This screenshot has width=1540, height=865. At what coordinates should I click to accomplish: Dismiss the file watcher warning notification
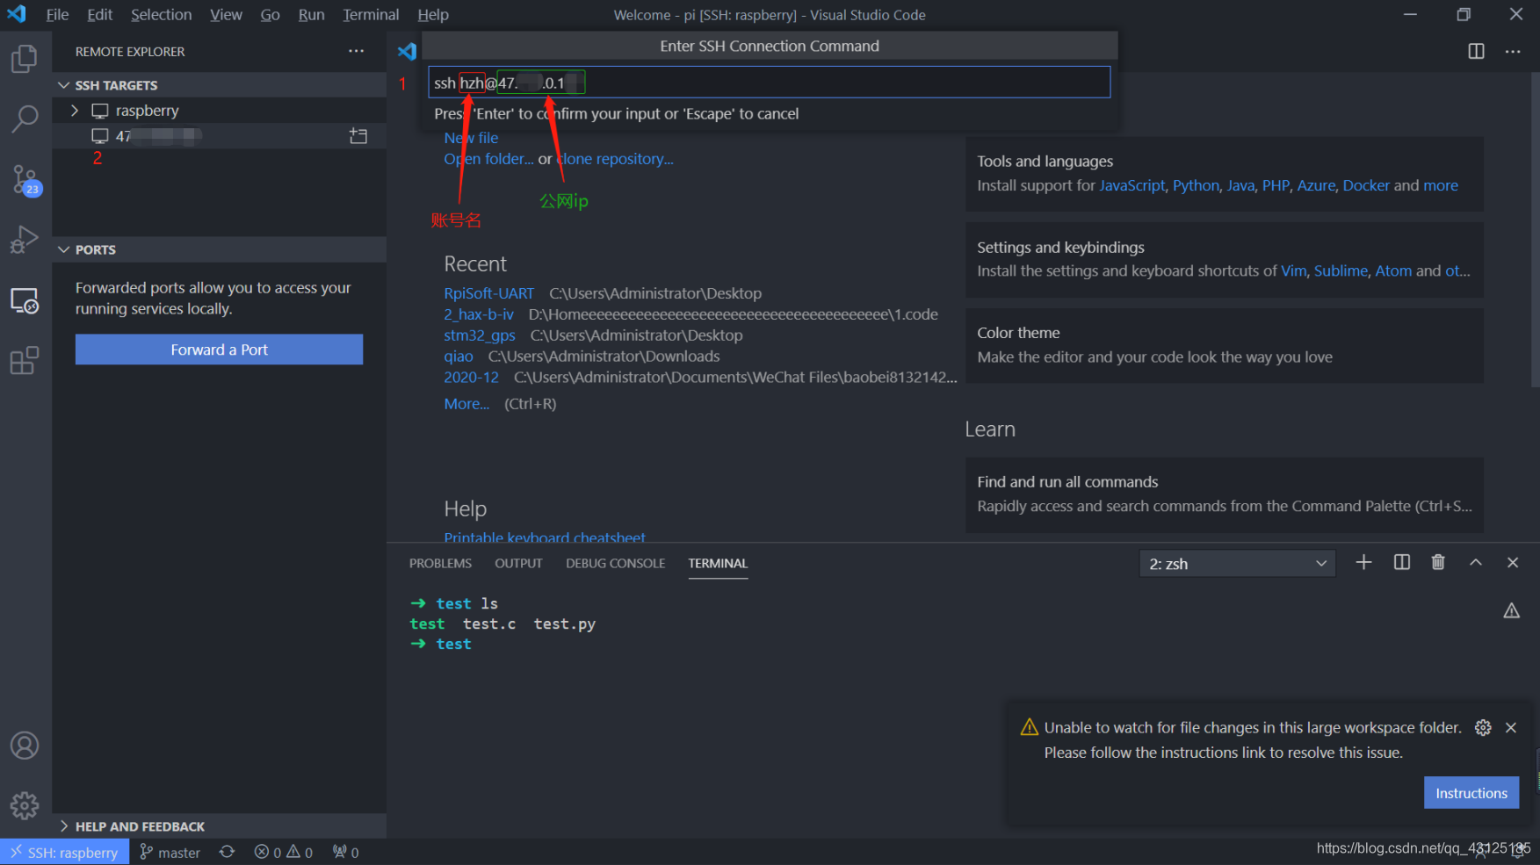[1511, 727]
